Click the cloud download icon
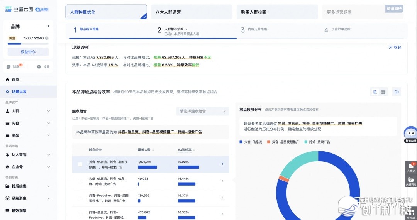This screenshot has width=417, height=220. coord(397,92)
